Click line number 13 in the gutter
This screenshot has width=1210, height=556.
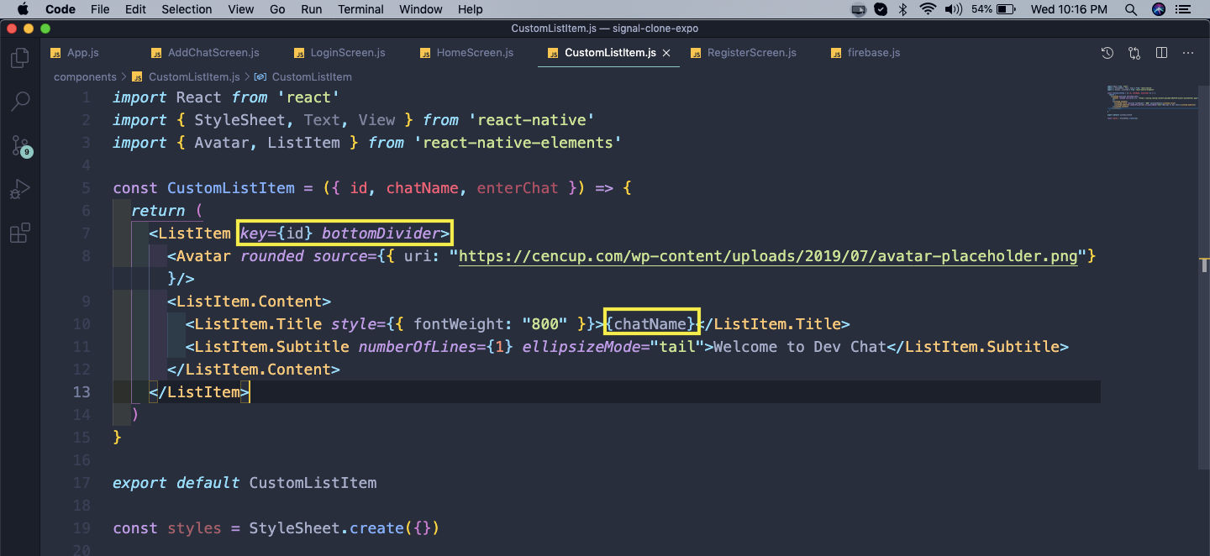82,392
